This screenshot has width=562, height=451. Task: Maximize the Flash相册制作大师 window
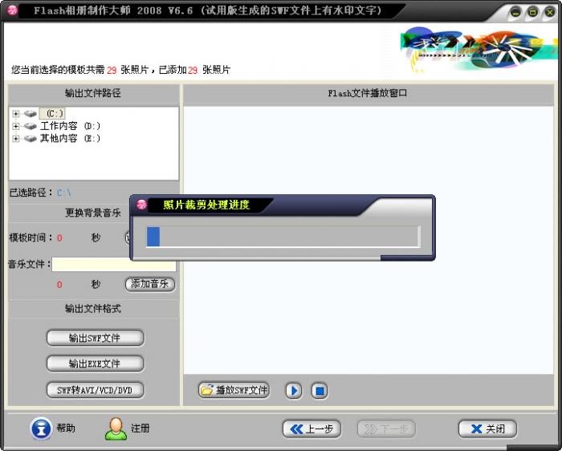pyautogui.click(x=532, y=12)
